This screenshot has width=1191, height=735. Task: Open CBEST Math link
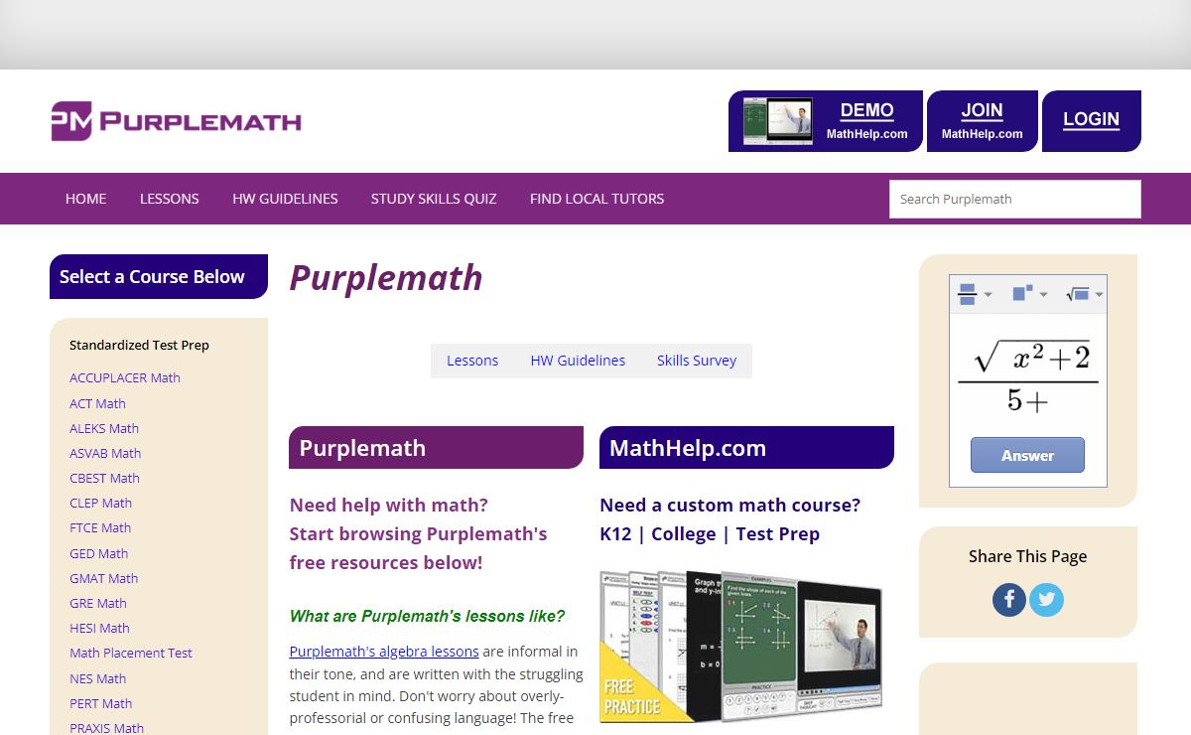(104, 478)
